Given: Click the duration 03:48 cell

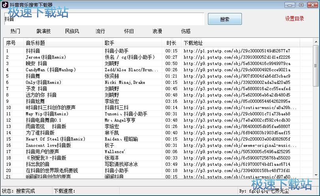Looking at the screenshot, I should (171, 120).
